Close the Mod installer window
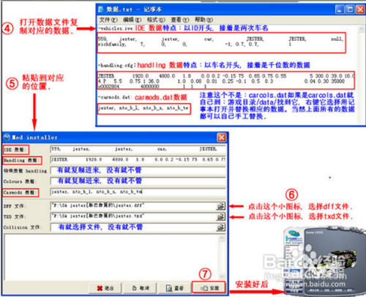The width and height of the screenshot is (366, 297). (x=222, y=138)
